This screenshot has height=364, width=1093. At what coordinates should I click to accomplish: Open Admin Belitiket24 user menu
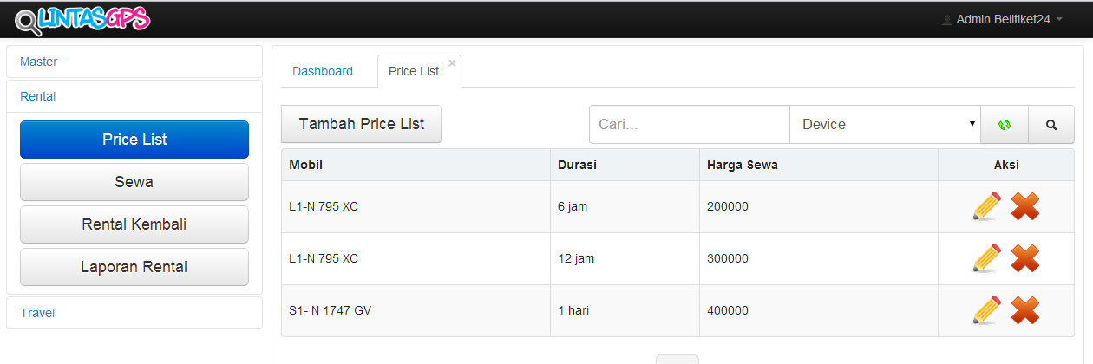pyautogui.click(x=1002, y=19)
